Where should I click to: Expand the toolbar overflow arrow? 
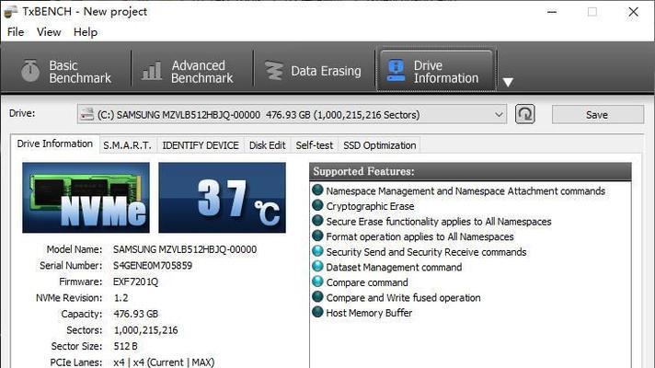508,82
